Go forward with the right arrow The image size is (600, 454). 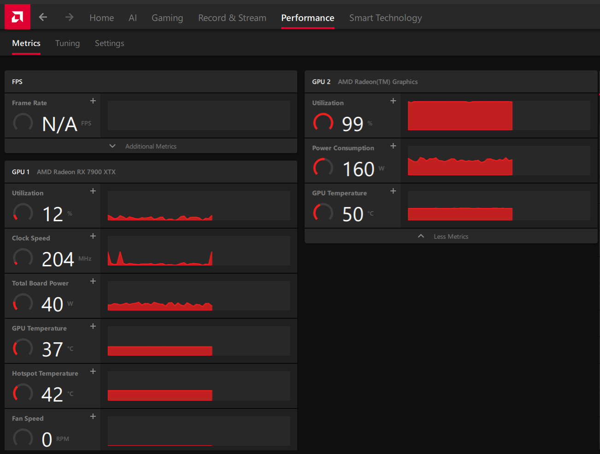(x=69, y=17)
